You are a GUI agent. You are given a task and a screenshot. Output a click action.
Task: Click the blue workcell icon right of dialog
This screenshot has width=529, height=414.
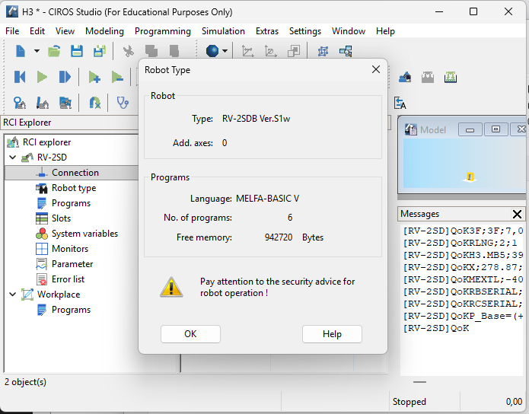[x=405, y=78]
